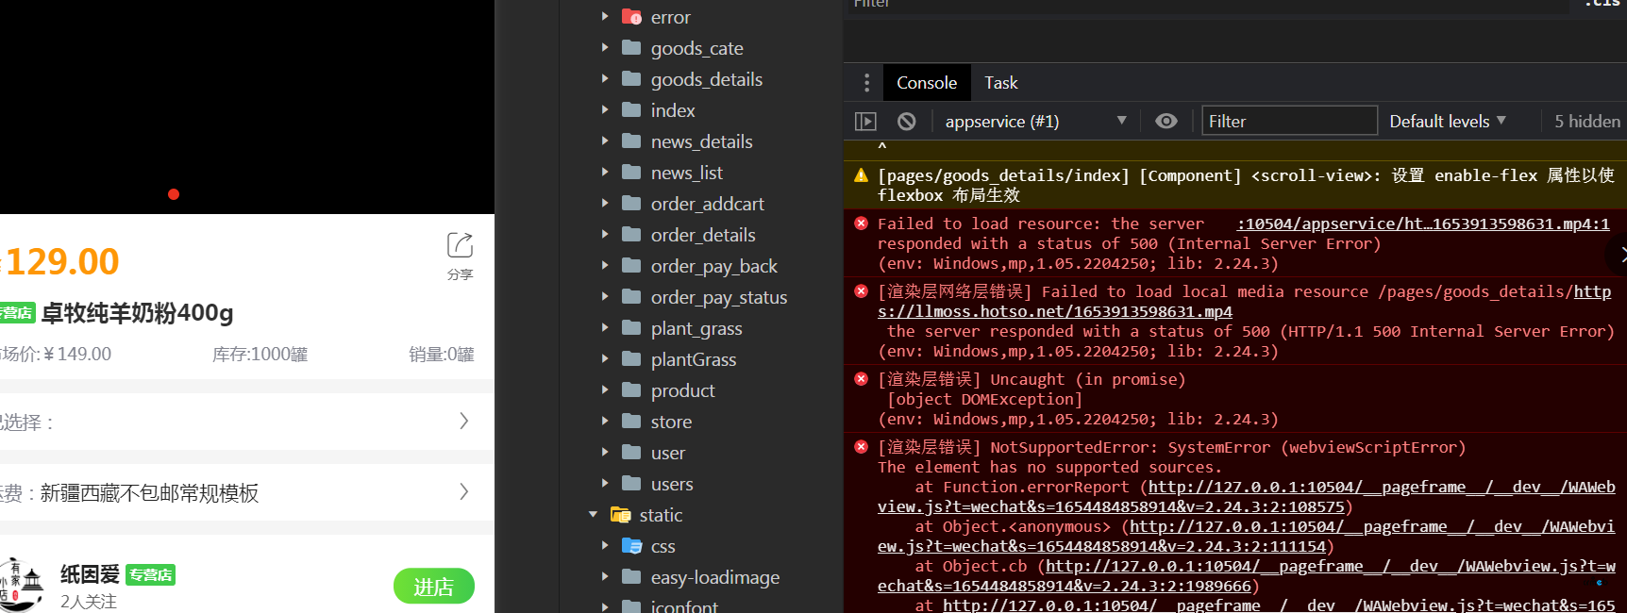
Task: Toggle the console sidebar panel icon
Action: (x=865, y=122)
